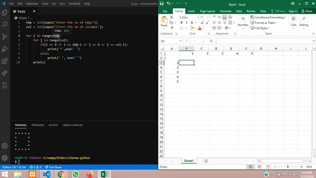The width and height of the screenshot is (316, 178).
Task: Add a new sheet with plus icon
Action: [206, 161]
